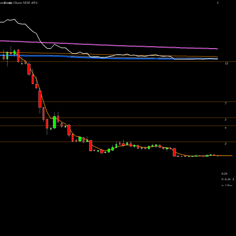
Task: Click the tall green candle near price 5
Action: [x=54, y=122]
